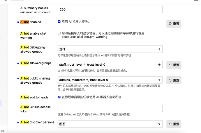Uncheck the AI bot add to header checkbox
Image resolution: width=201 pixels, height=133 pixels.
pyautogui.click(x=59, y=97)
